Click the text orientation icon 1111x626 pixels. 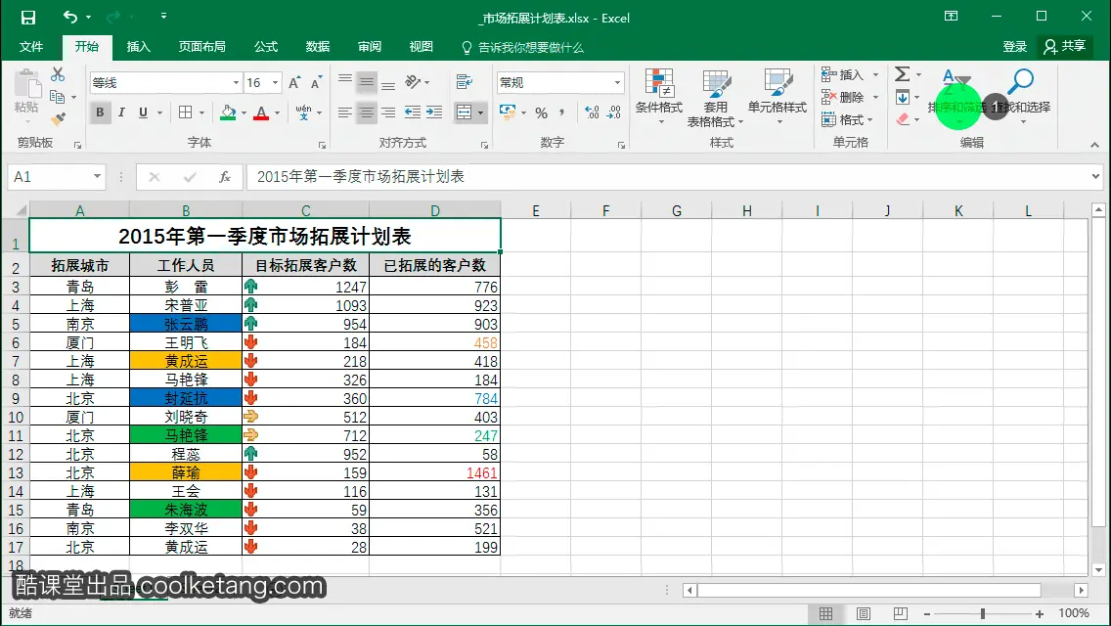point(413,82)
